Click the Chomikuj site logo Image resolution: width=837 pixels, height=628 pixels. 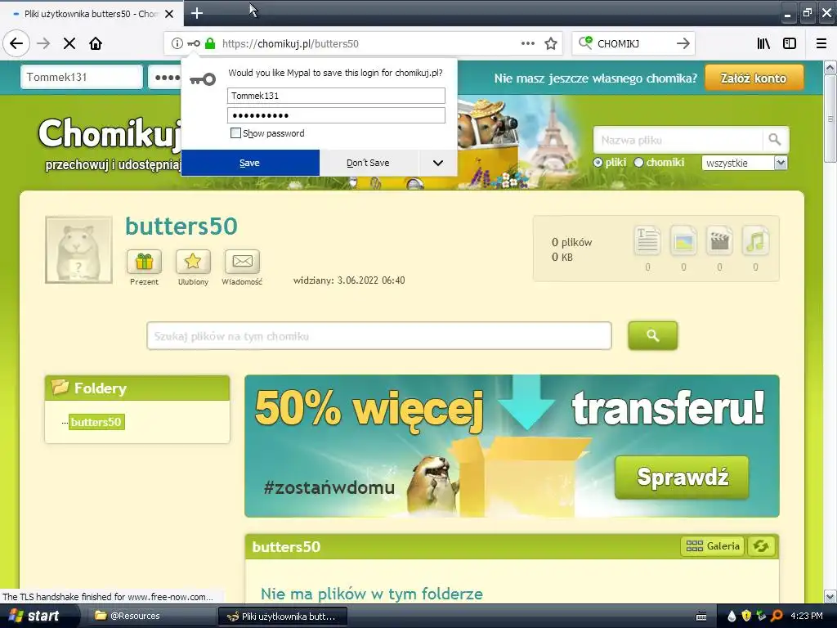pos(110,133)
